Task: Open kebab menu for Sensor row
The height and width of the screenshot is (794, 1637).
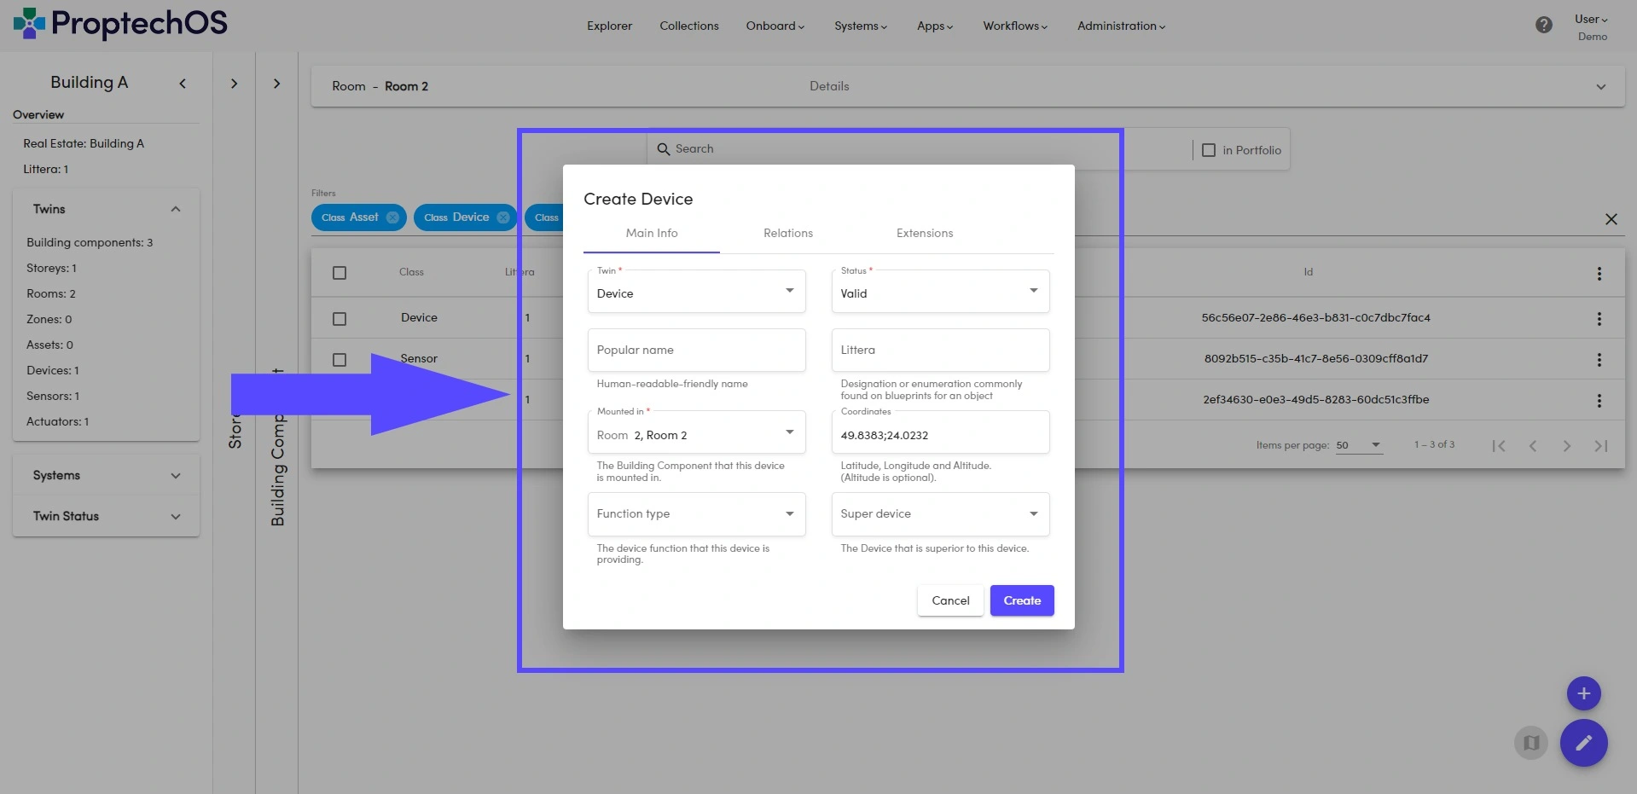Action: pos(1599,360)
